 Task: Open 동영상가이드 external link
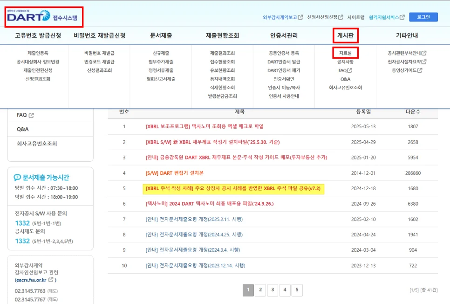coord(407,70)
